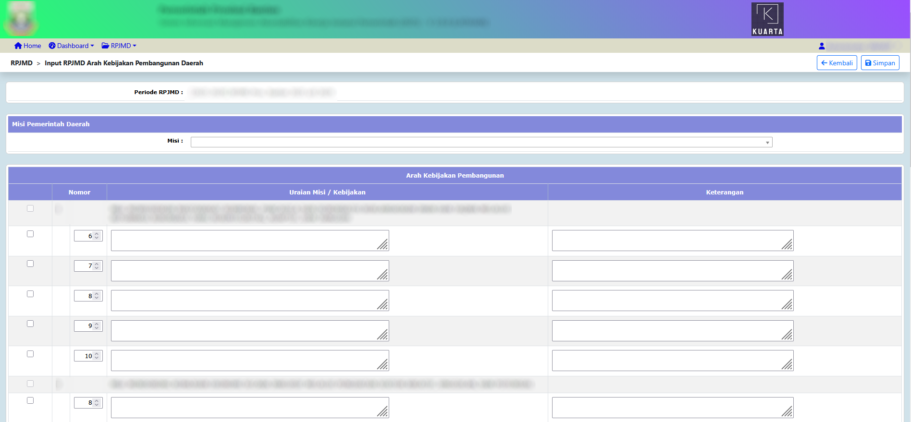Tick the checkbox for row number 6
This screenshot has width=911, height=422.
point(30,234)
